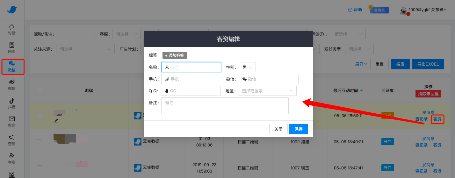Open the 关注来源 dropdown filter
This screenshot has height=178, width=455.
point(85,49)
